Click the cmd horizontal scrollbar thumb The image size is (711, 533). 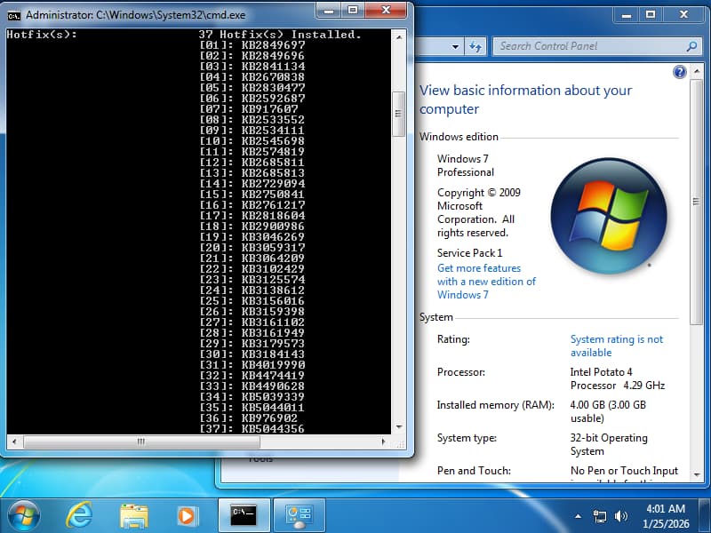141,442
